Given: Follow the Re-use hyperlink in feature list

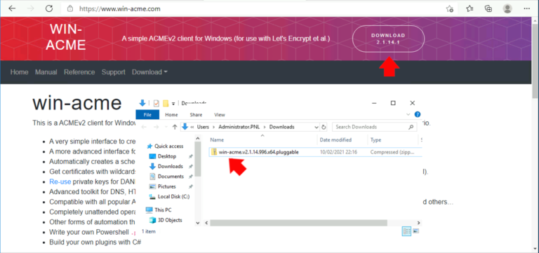Looking at the screenshot, I should point(60,182).
